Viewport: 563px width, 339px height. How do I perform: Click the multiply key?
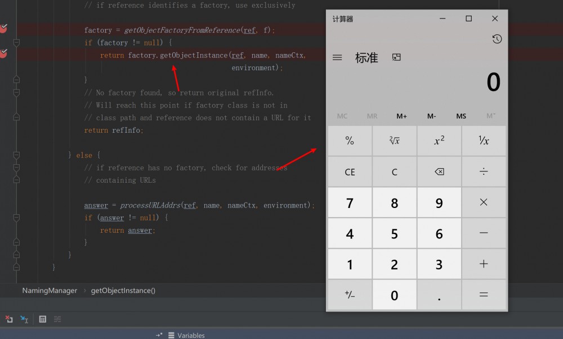[484, 202]
